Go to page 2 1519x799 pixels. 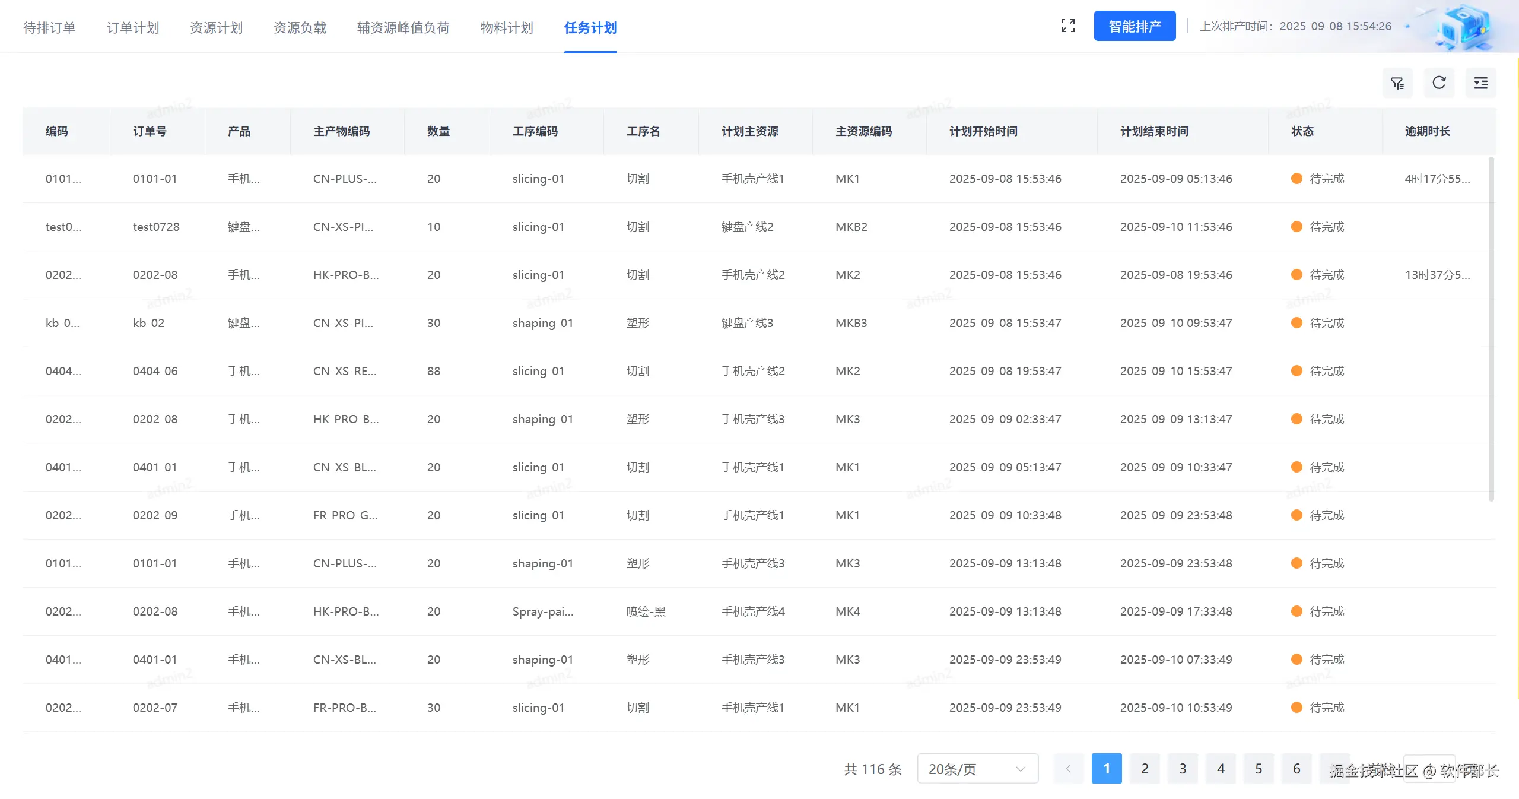pyautogui.click(x=1145, y=769)
